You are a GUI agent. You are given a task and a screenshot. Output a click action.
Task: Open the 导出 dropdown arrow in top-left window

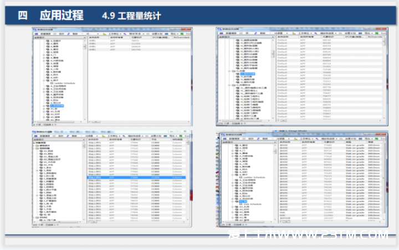(x=178, y=34)
